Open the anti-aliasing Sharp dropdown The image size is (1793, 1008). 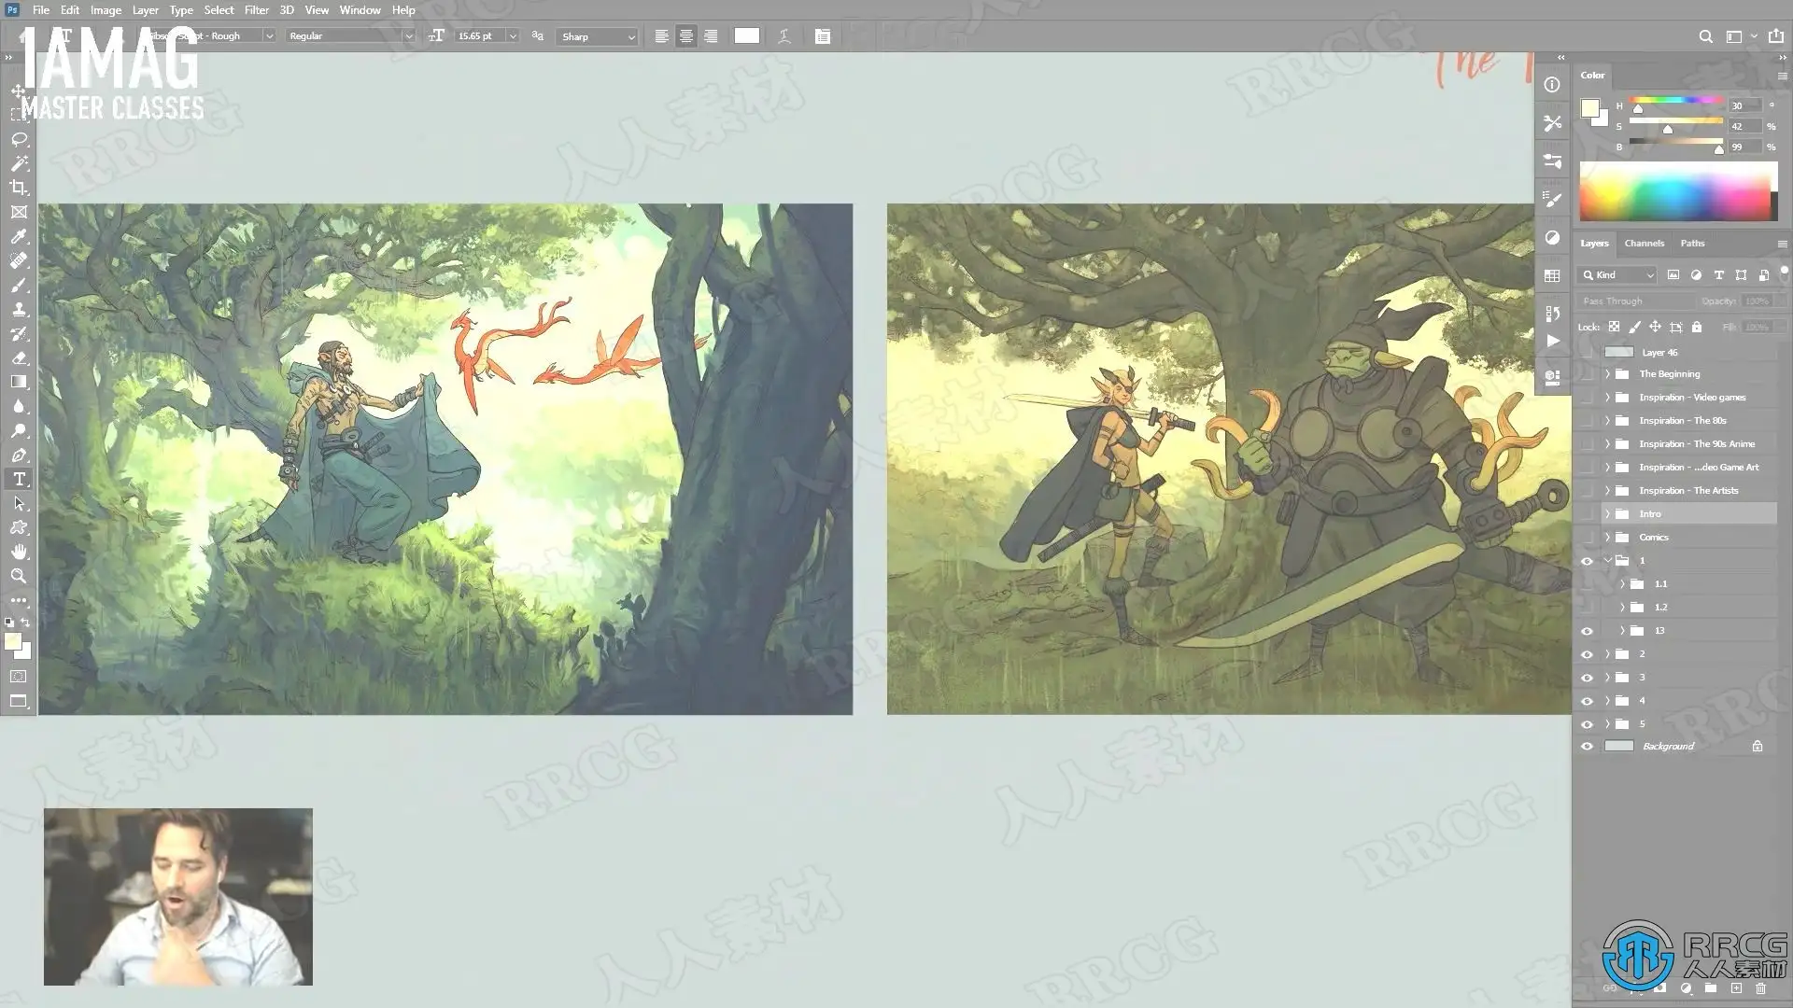(x=598, y=36)
